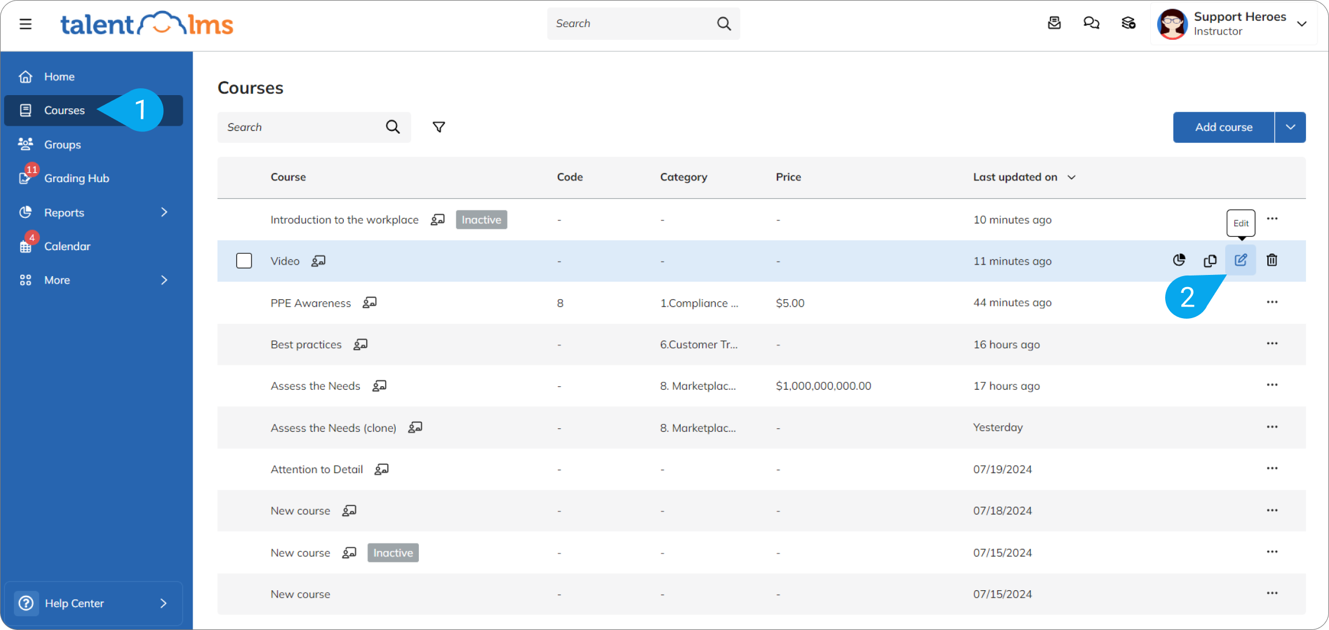Open the PPE Awareness course

pos(310,303)
